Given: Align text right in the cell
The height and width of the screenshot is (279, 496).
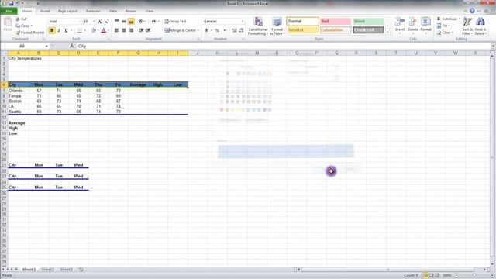Looking at the screenshot, I should point(131,30).
